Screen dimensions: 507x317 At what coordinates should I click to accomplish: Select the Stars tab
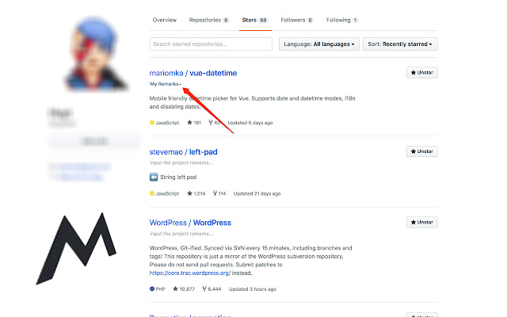click(x=255, y=20)
